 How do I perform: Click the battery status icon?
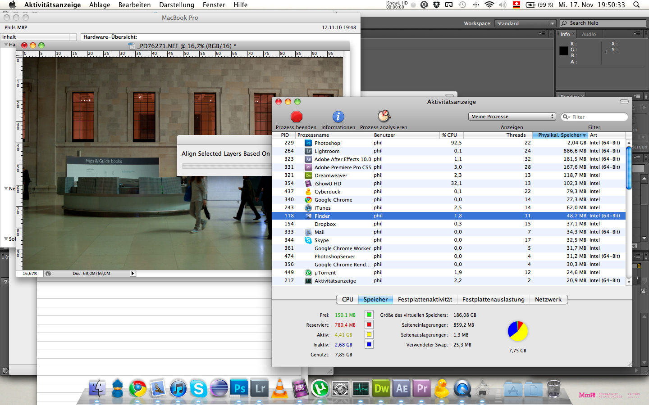530,4
